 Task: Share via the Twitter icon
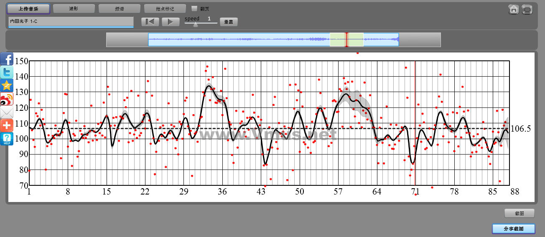coord(7,72)
